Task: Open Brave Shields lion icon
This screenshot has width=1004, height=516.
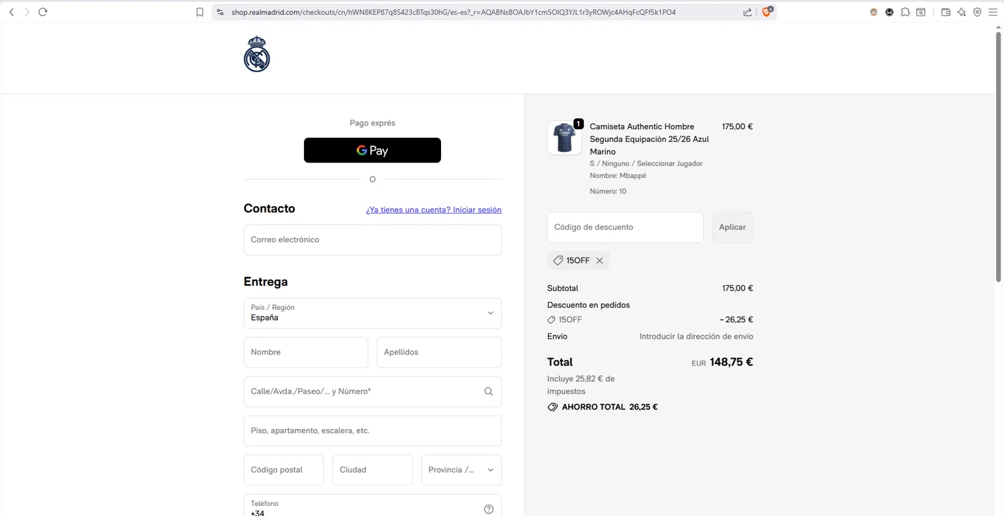Action: click(767, 12)
